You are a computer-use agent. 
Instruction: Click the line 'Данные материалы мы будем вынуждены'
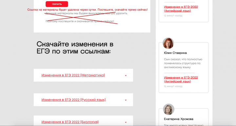[87, 13]
